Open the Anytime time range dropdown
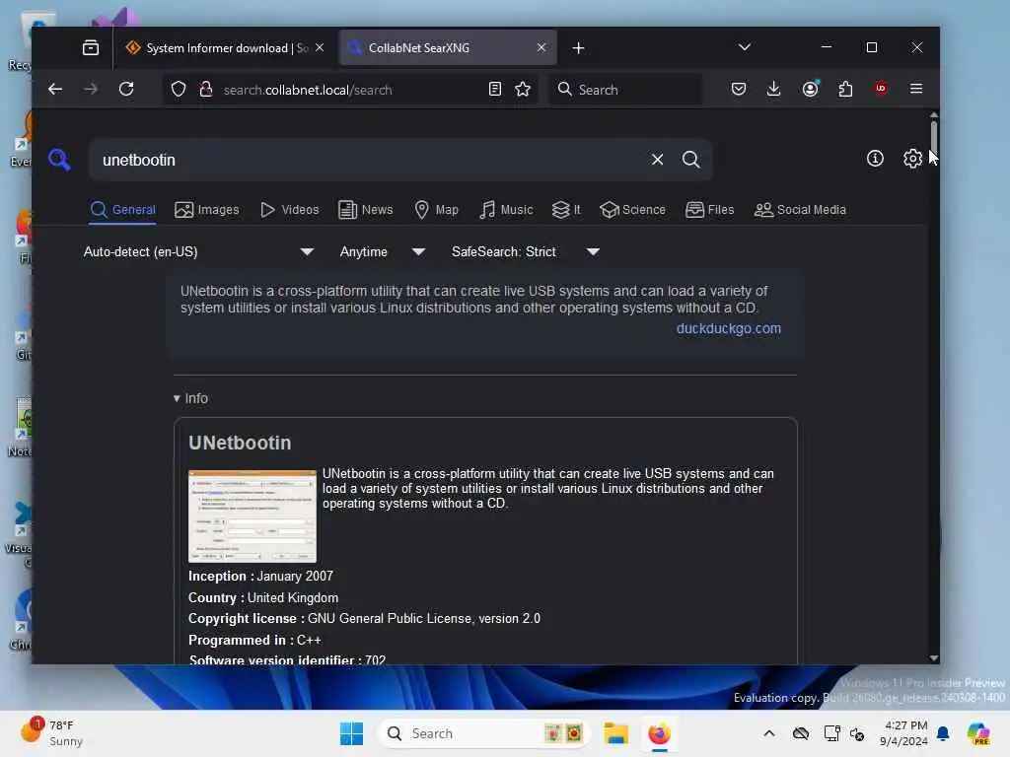Image resolution: width=1010 pixels, height=757 pixels. coord(383,251)
